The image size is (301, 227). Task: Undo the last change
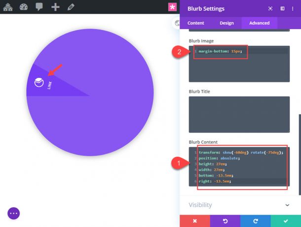[225, 221]
